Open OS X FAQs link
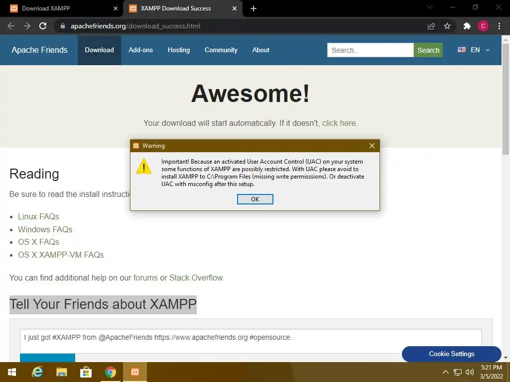Screen dimensions: 510x382 pos(38,242)
